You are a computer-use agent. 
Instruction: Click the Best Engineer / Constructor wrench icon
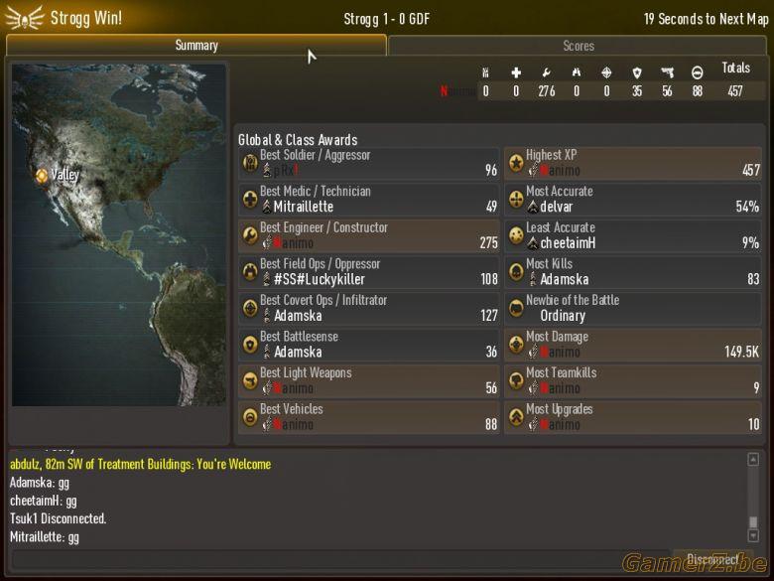point(250,235)
